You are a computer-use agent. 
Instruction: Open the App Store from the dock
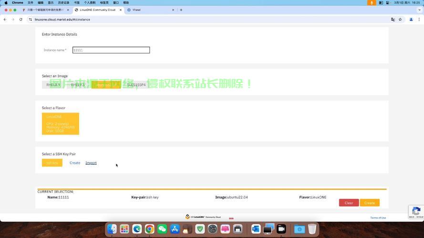point(175,229)
